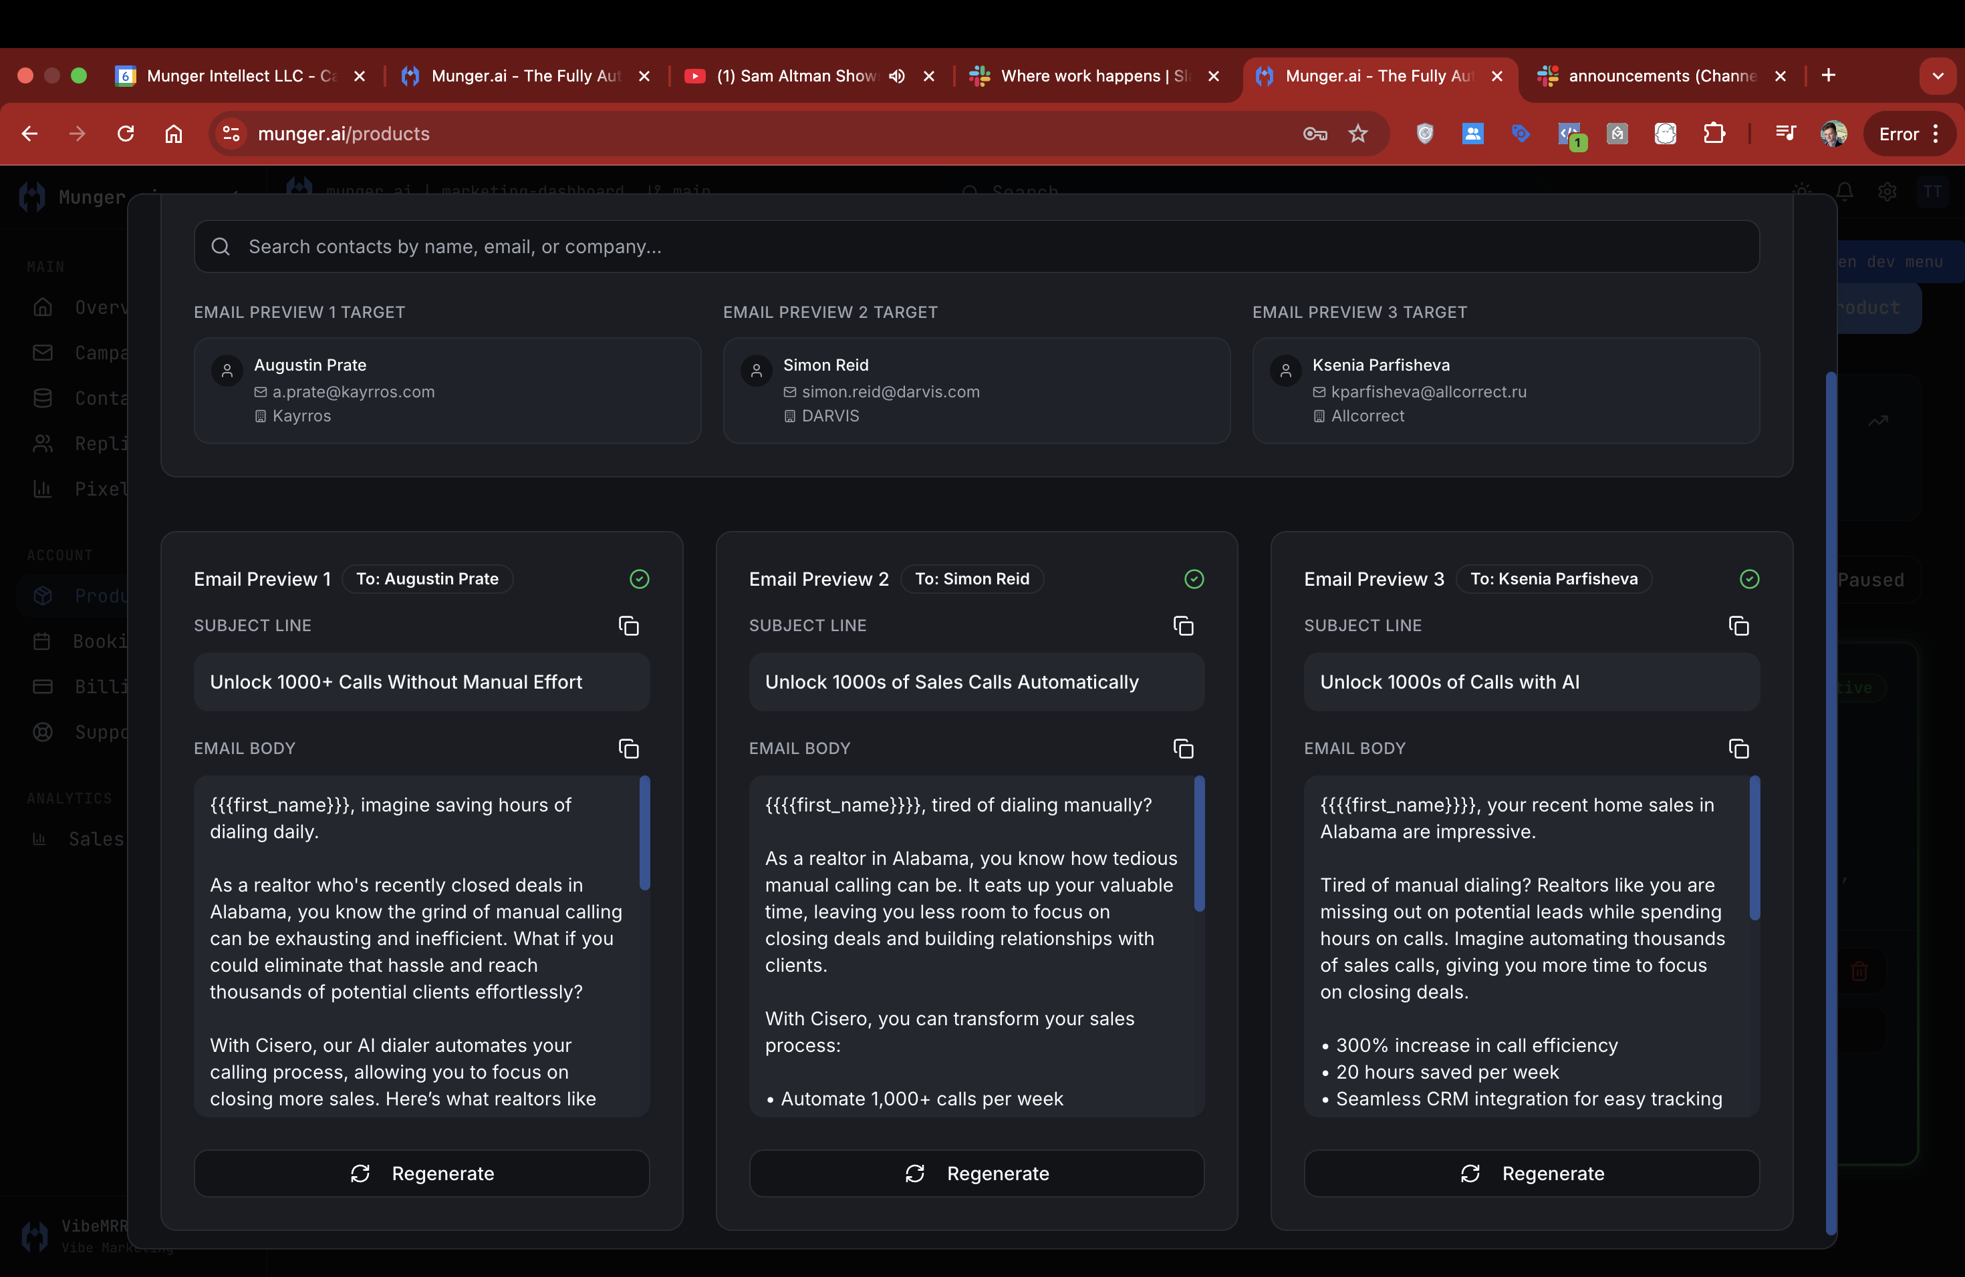Screen dimensions: 1965x1277
Task: Click the contacts search field
Action: [976, 246]
